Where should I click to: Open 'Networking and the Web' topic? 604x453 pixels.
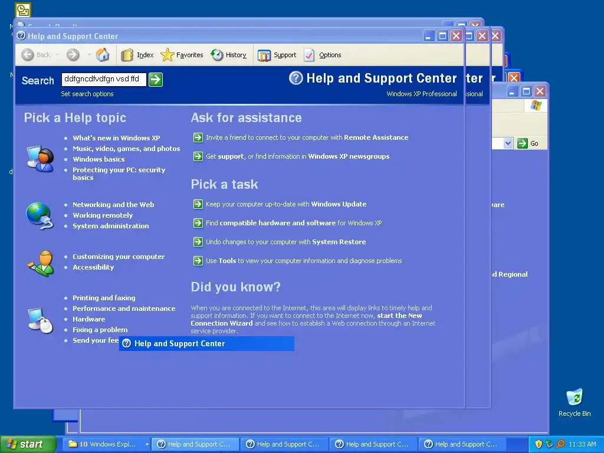[113, 205]
